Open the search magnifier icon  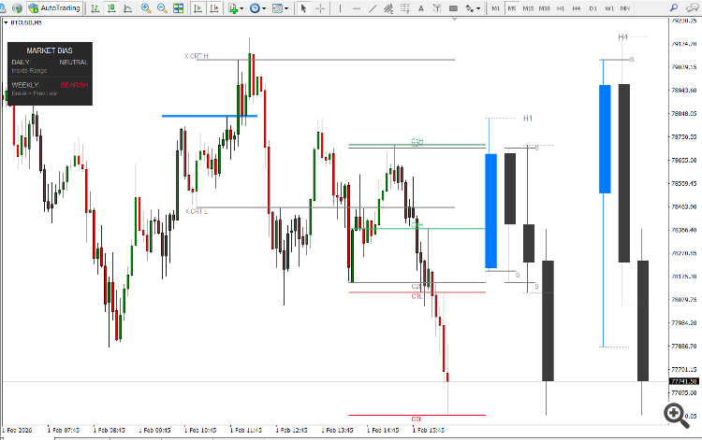[x=674, y=8]
